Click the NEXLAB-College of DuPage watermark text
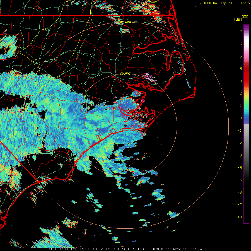The height and width of the screenshot is (251, 251). coord(224,3)
